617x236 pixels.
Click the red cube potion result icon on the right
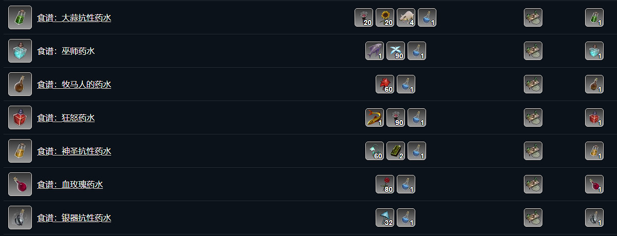(x=594, y=118)
